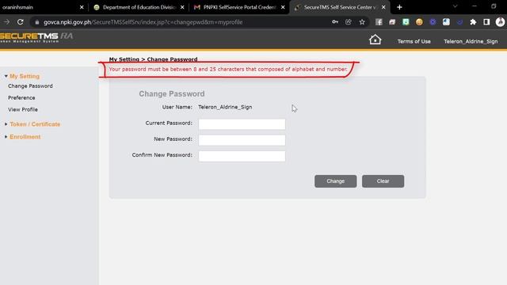This screenshot has height=285, width=507.
Task: Click the address bar URL
Action: pos(143,22)
